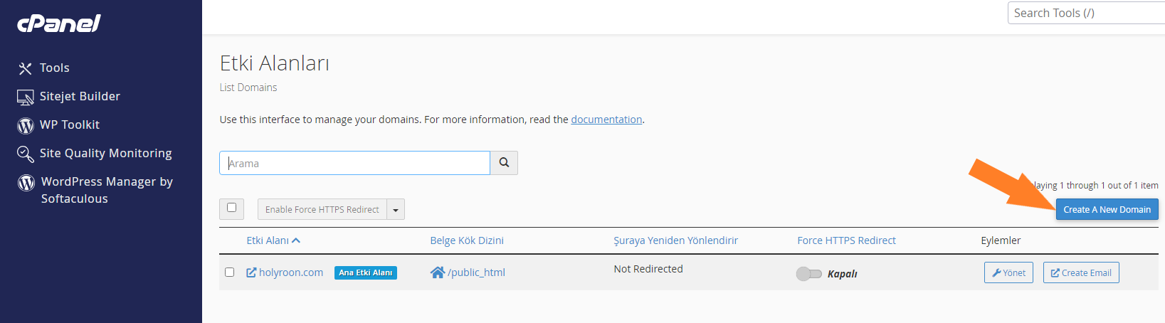Sort by the Force HTTPS Redirect column
Screen dimensions: 1165x323
[x=846, y=240]
